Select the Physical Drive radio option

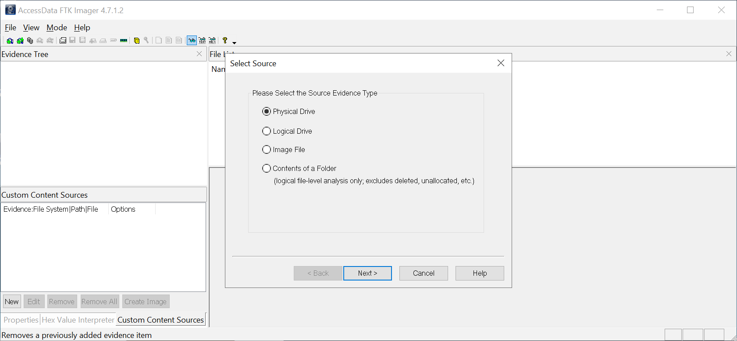[x=267, y=111]
